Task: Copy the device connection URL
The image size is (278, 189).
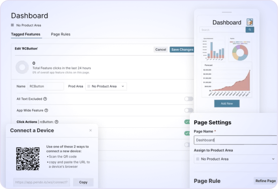Action: pos(83,182)
